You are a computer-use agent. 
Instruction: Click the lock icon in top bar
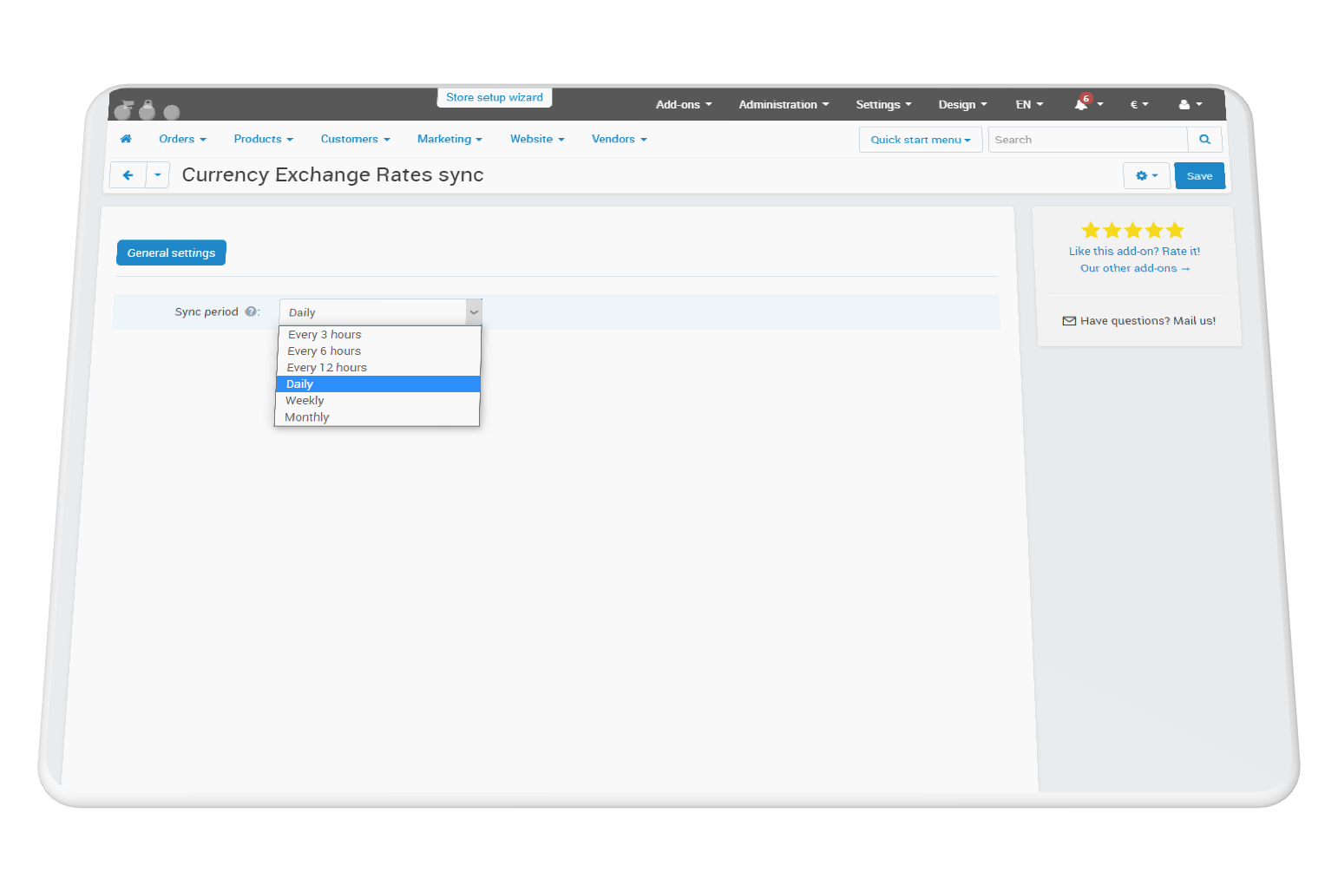pyautogui.click(x=148, y=110)
